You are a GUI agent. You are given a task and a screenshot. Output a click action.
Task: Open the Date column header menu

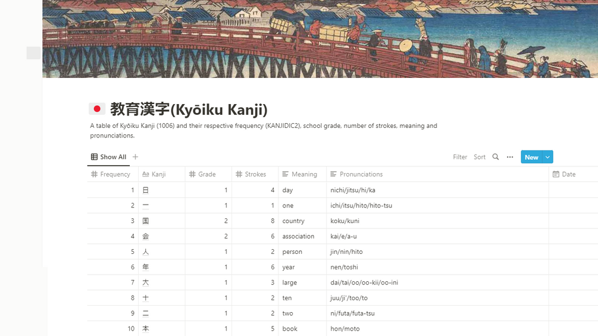pos(574,174)
